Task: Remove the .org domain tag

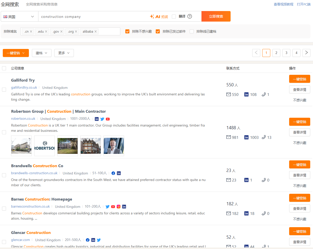Action: click(x=76, y=31)
